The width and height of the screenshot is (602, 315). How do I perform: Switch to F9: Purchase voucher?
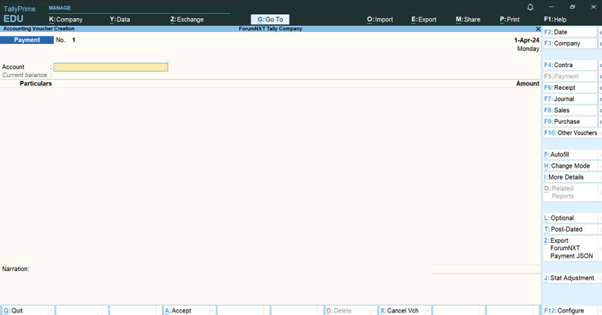pyautogui.click(x=570, y=122)
